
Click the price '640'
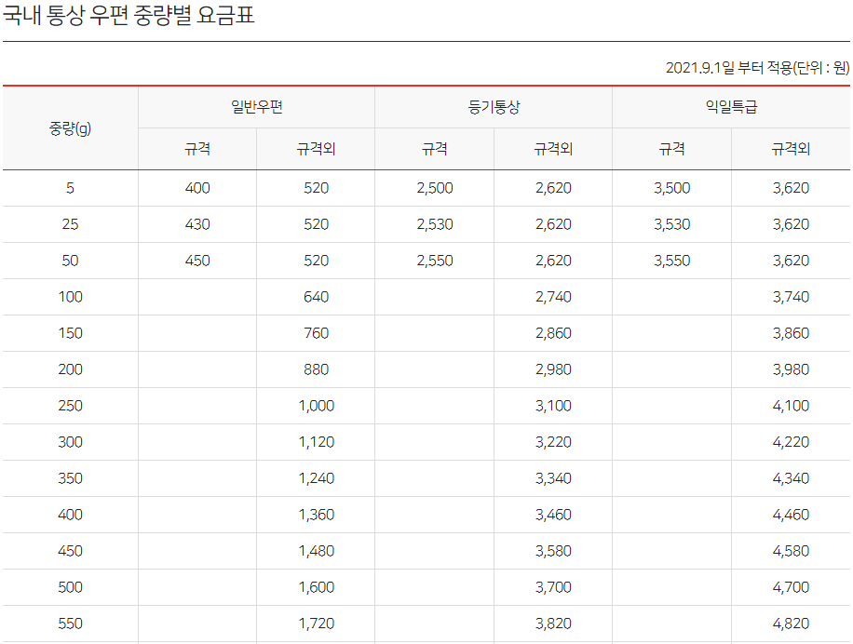click(316, 297)
